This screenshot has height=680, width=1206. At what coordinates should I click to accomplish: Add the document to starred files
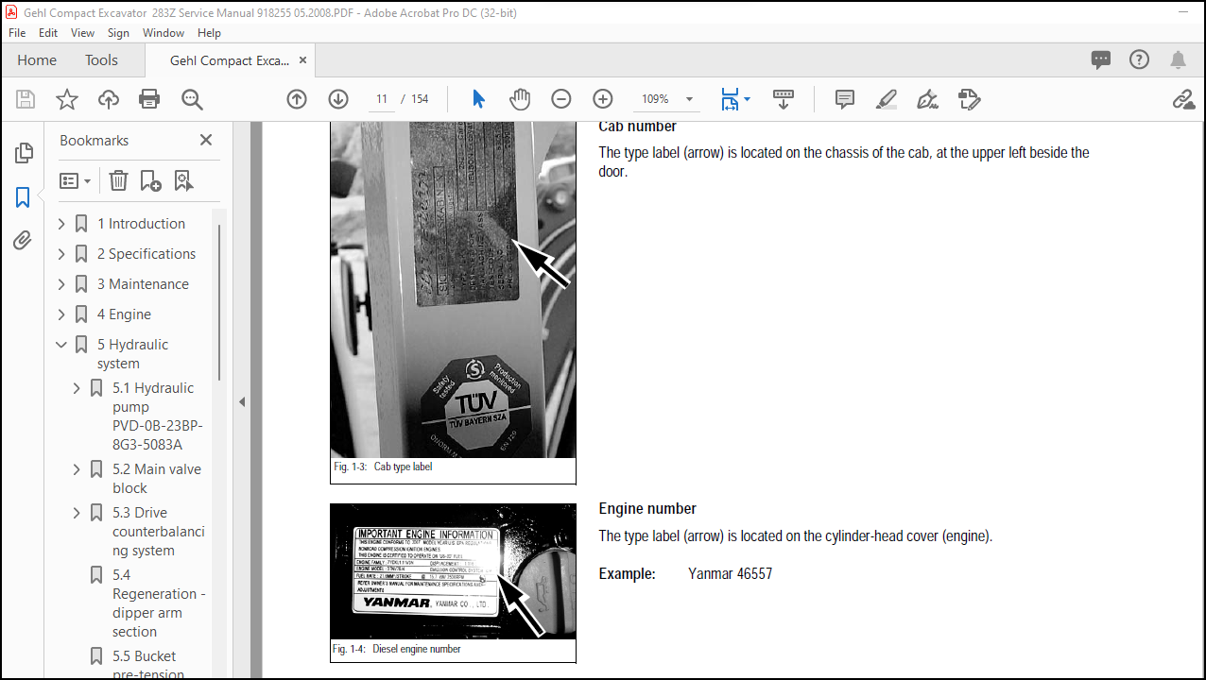(67, 99)
